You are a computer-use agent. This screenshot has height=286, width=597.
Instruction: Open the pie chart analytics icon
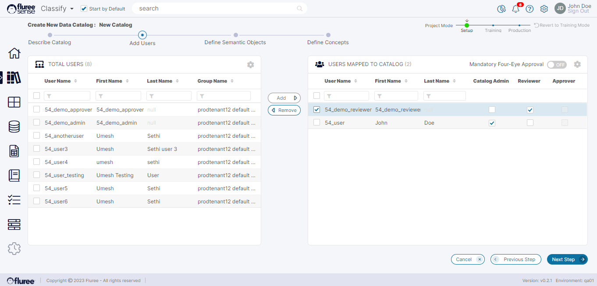pyautogui.click(x=501, y=9)
